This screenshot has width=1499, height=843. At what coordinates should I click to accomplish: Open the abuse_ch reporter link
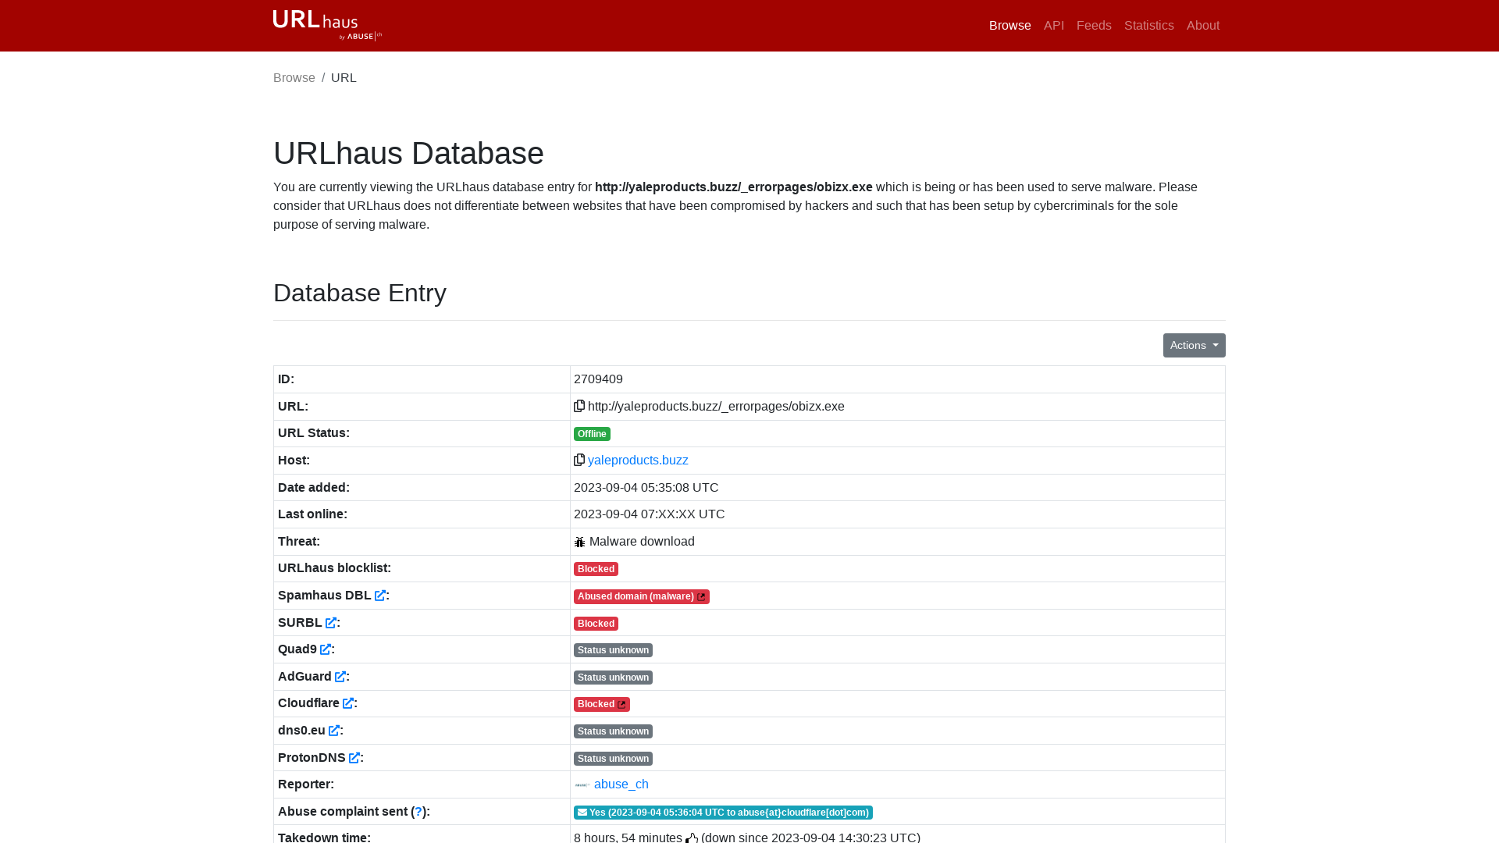pyautogui.click(x=621, y=784)
